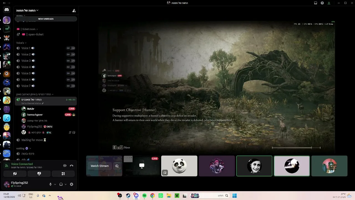The width and height of the screenshot is (355, 200).
Task: Join the Voice 2 channel
Action: (x=46, y=54)
